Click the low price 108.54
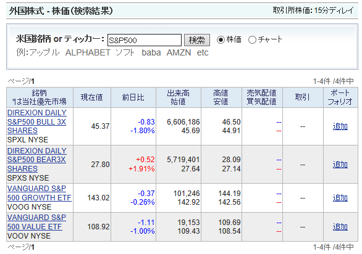362x254 pixels. 229,231
